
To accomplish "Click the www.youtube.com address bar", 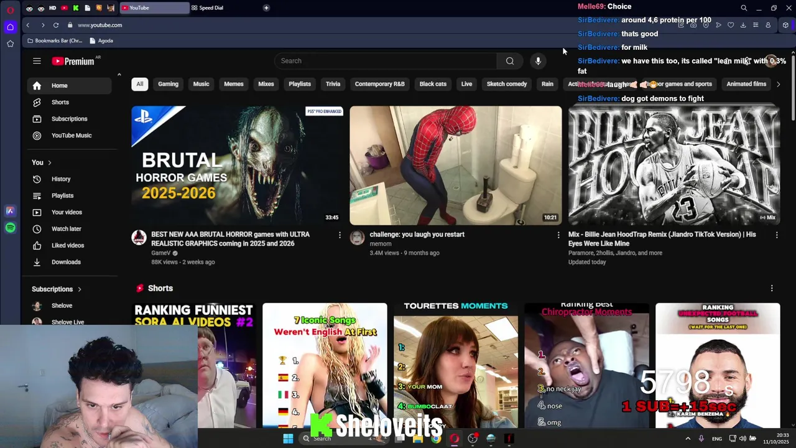I will (x=99, y=26).
